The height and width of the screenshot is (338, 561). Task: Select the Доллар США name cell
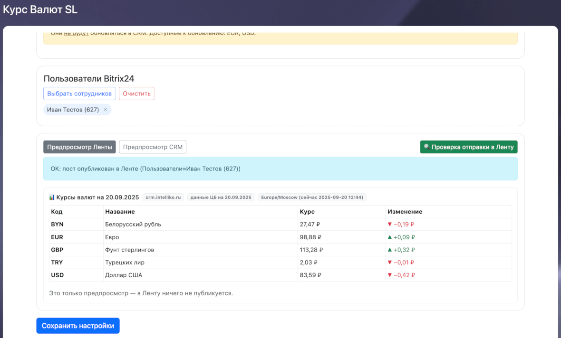pos(124,275)
